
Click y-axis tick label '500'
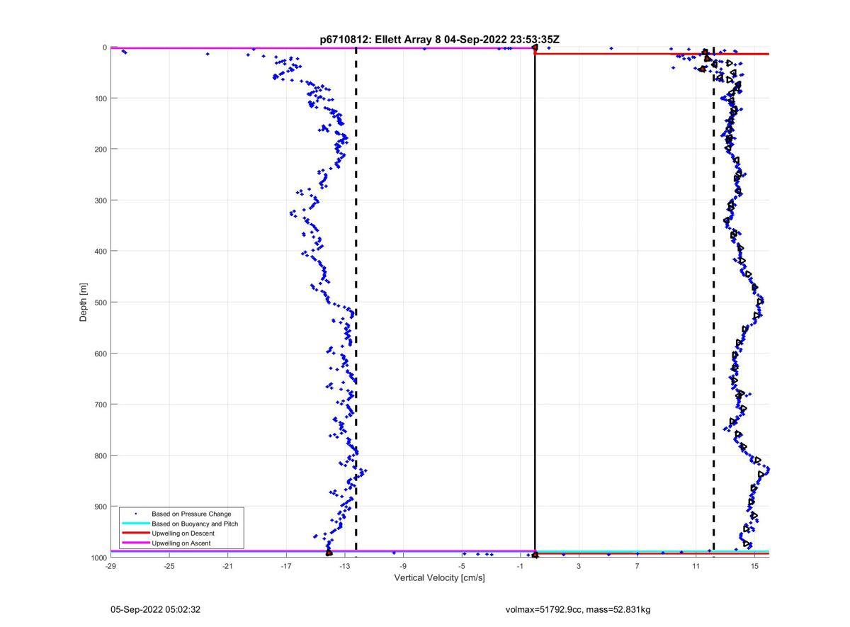click(100, 303)
